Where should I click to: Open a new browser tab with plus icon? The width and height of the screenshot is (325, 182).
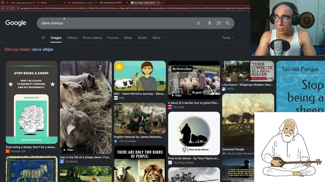[163, 3]
